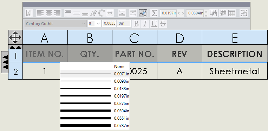Align cell text to the right

pos(58,13)
